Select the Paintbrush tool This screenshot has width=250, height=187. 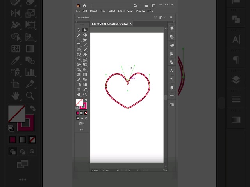pos(85,50)
